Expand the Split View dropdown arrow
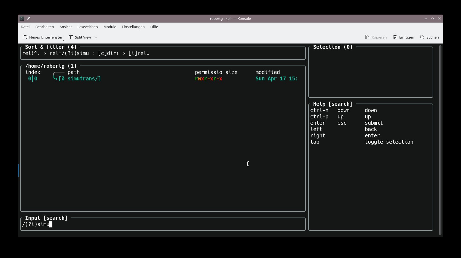The height and width of the screenshot is (258, 461). 96,37
